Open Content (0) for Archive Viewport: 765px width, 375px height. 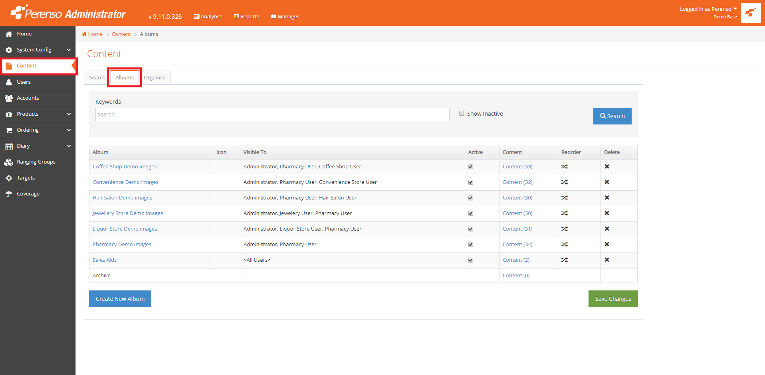[516, 276]
